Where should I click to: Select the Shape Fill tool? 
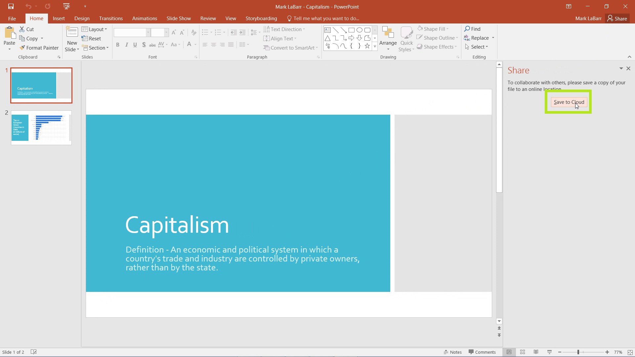(x=434, y=29)
